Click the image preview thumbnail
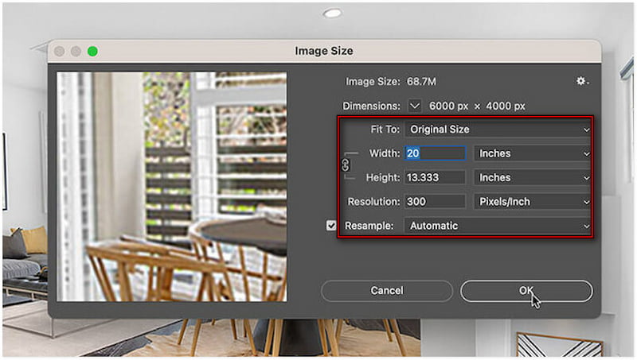The height and width of the screenshot is (360, 637). click(172, 187)
